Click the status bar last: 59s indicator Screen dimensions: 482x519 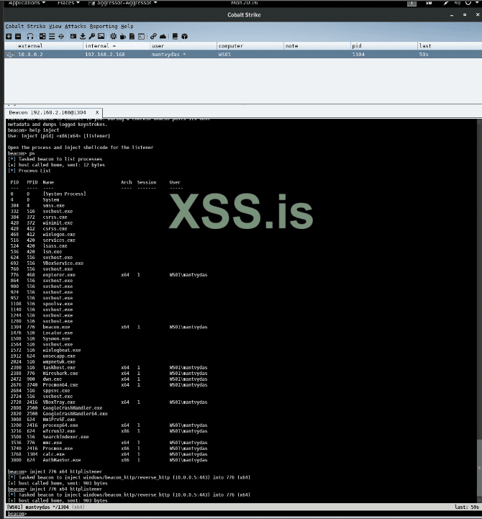pos(466,507)
